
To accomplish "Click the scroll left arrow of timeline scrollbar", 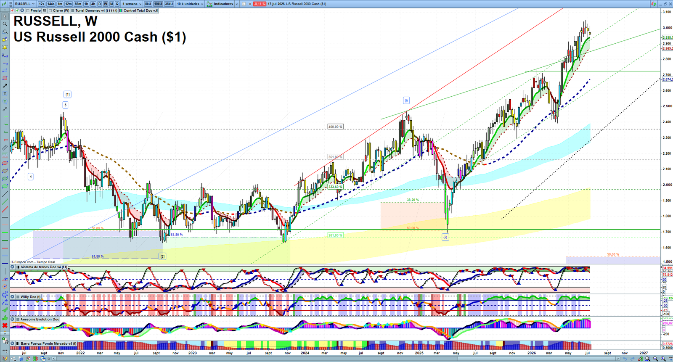I will click(54, 359).
